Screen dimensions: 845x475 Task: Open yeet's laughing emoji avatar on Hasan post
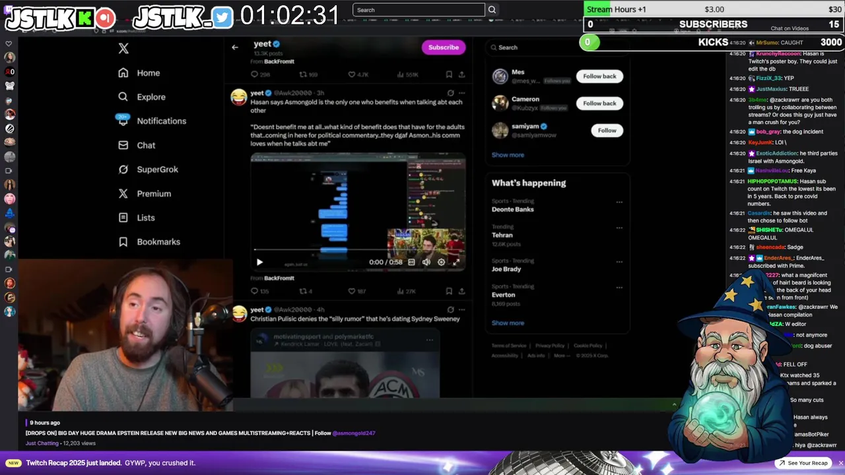pos(238,97)
